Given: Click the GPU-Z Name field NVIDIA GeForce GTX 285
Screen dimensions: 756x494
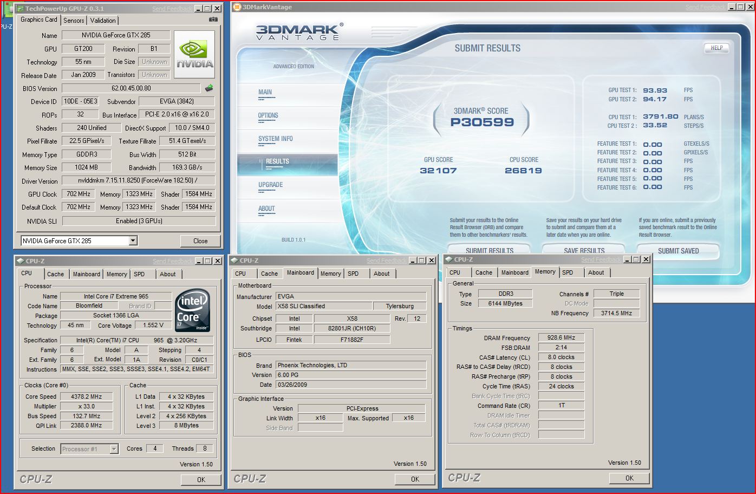Looking at the screenshot, I should tap(116, 35).
